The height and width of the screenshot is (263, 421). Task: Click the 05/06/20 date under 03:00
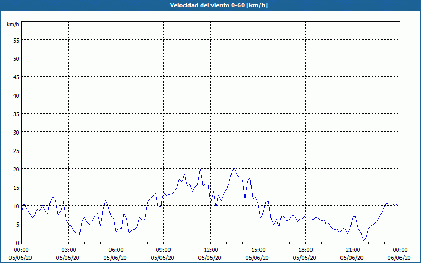(68, 258)
